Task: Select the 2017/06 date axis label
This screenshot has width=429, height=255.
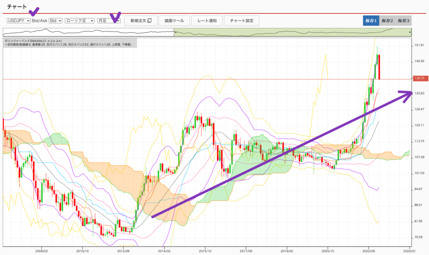Action: 246,251
